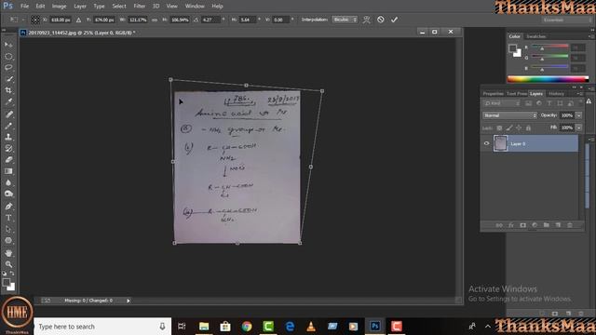The width and height of the screenshot is (596, 335).
Task: Select the Clone Stamp tool
Action: [x=8, y=137]
